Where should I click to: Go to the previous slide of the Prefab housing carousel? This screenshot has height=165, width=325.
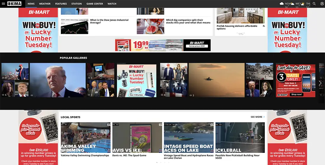(238, 33)
